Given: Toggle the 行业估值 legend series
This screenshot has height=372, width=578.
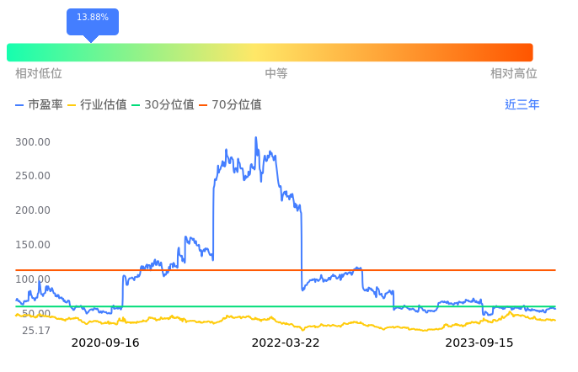Looking at the screenshot, I should pos(97,105).
